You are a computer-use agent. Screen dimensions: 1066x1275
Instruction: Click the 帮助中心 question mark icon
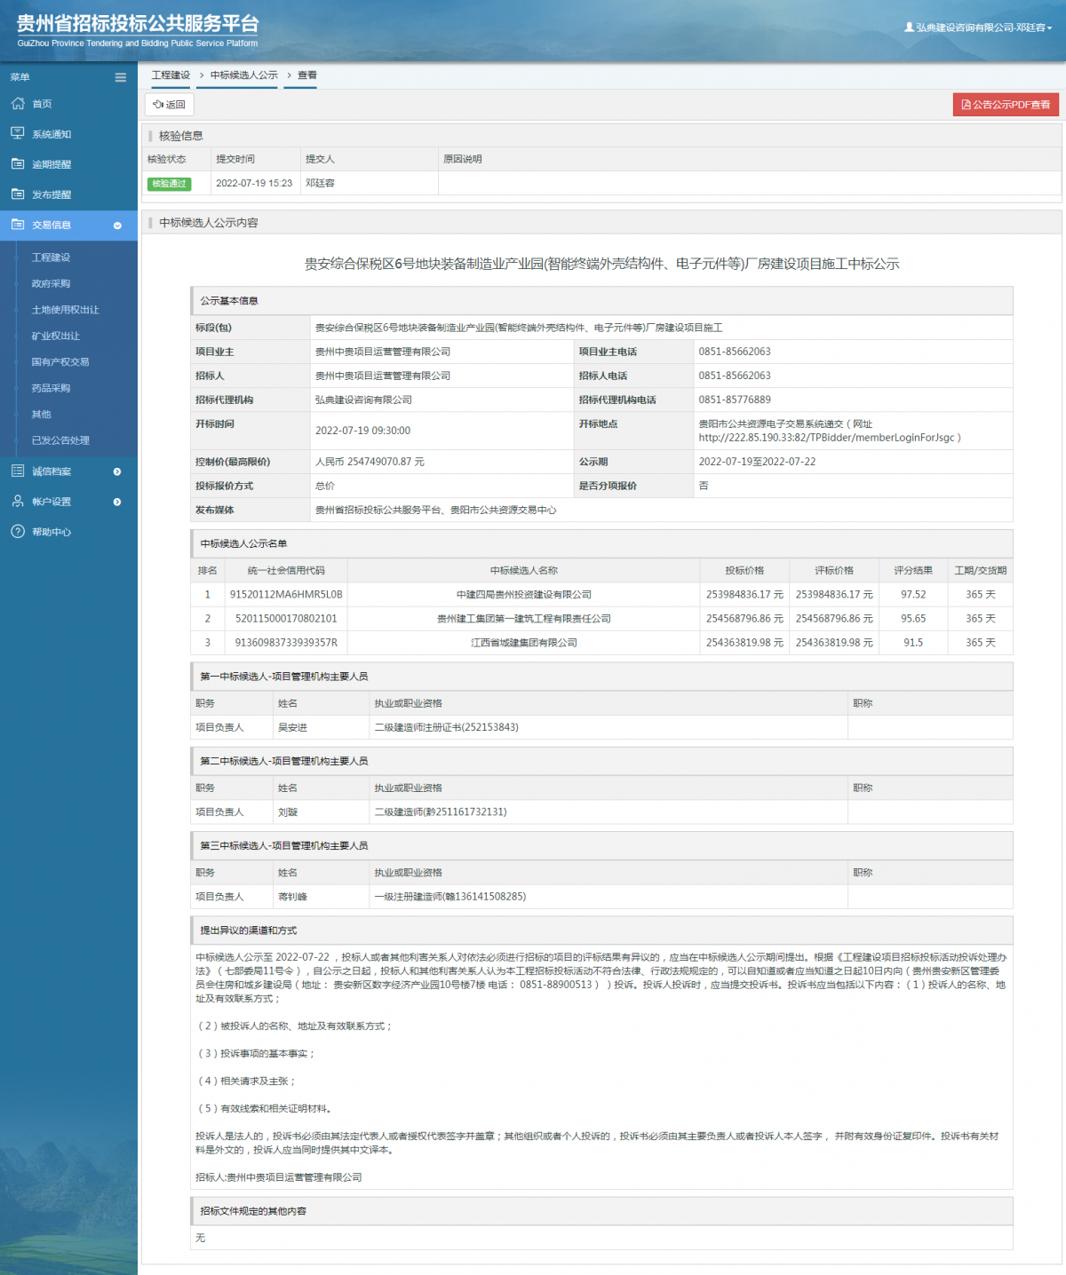pyautogui.click(x=17, y=531)
